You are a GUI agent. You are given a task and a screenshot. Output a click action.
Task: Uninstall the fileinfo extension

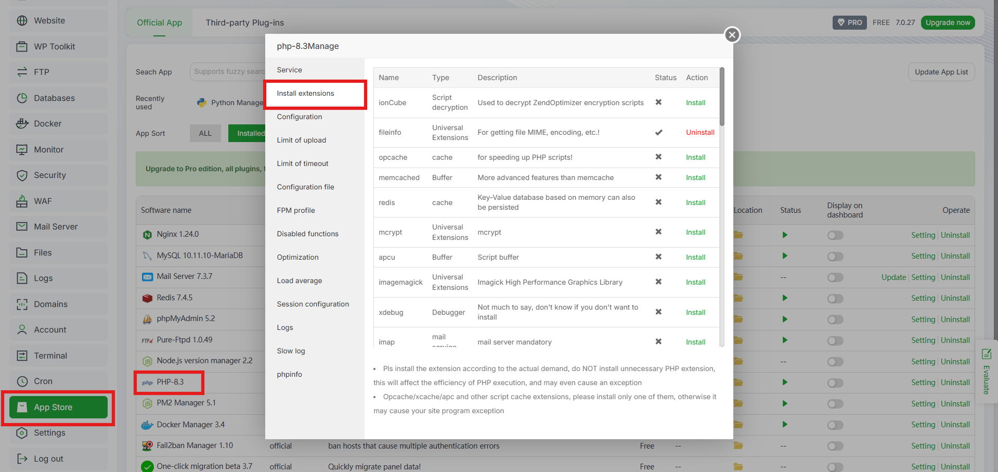pos(700,132)
